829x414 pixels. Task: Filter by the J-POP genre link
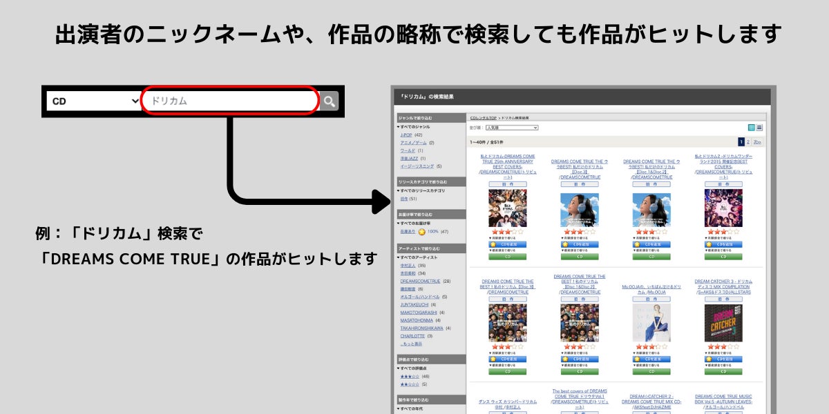406,135
